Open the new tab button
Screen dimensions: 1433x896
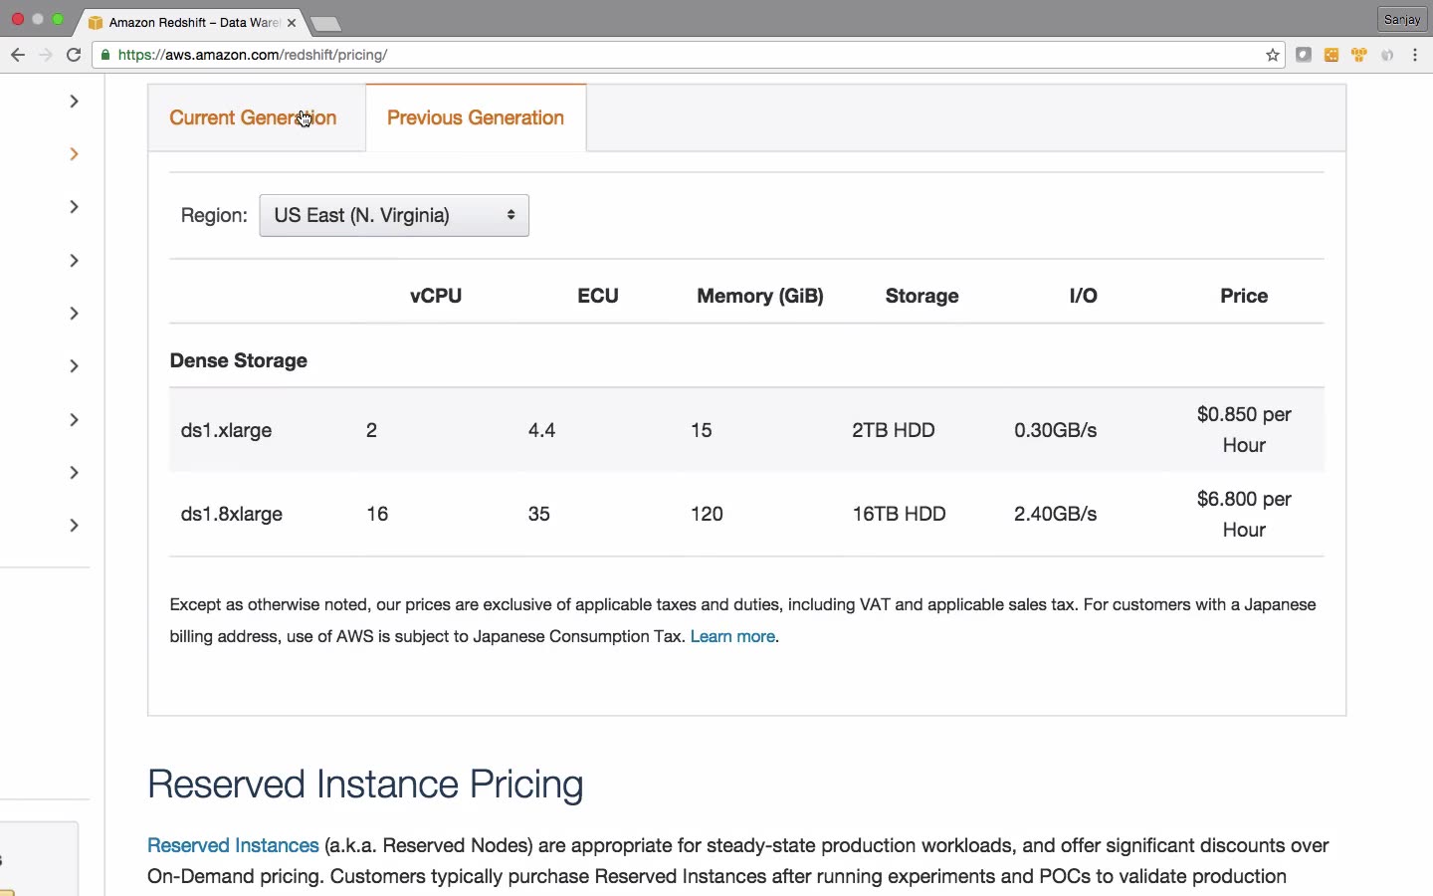coord(326,24)
